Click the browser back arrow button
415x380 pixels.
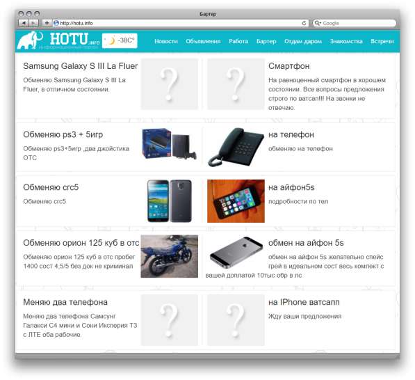(24, 23)
